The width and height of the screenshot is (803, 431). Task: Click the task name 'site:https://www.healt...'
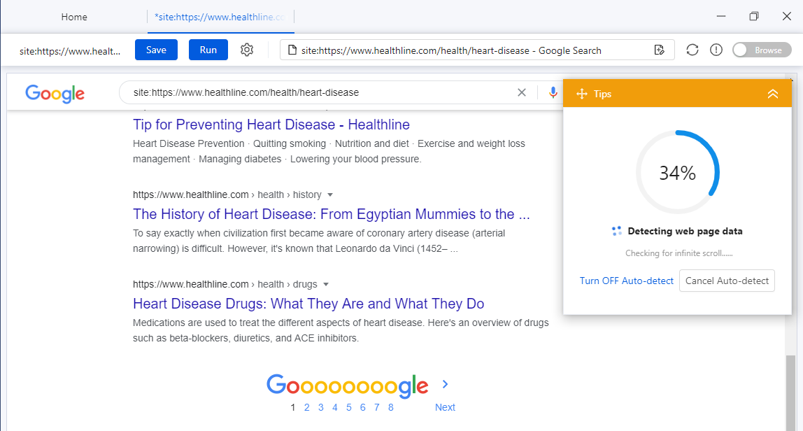(x=70, y=51)
